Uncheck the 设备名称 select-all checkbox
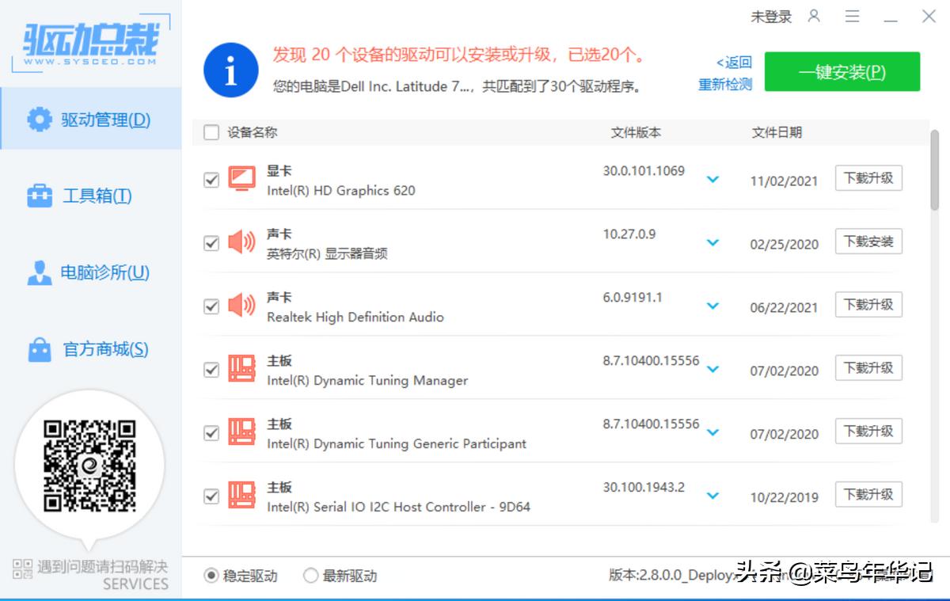The height and width of the screenshot is (601, 950). pos(211,132)
